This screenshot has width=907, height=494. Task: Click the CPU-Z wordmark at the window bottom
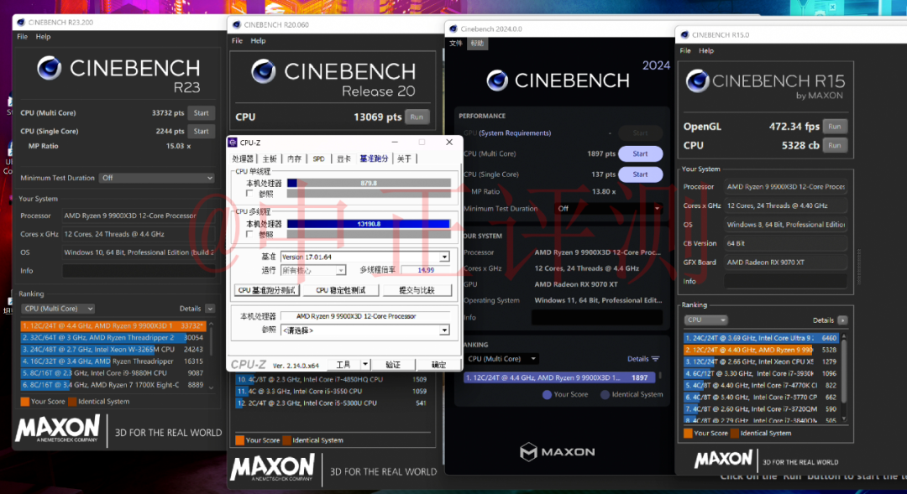click(248, 365)
